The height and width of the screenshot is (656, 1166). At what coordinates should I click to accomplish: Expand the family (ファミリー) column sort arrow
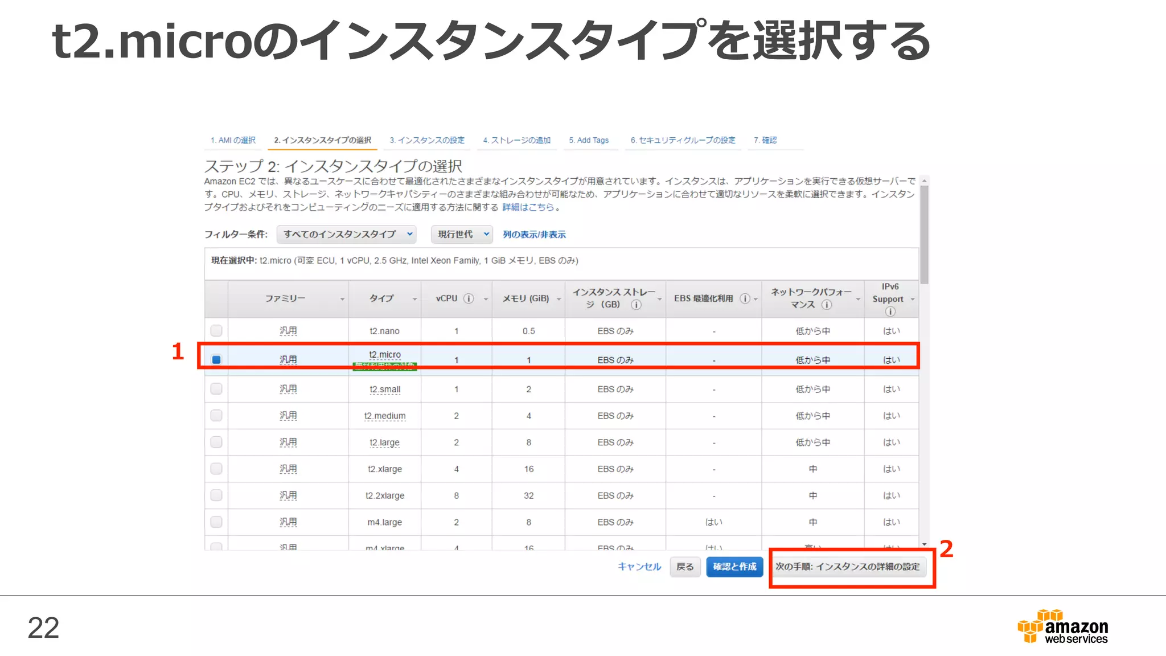[342, 300]
